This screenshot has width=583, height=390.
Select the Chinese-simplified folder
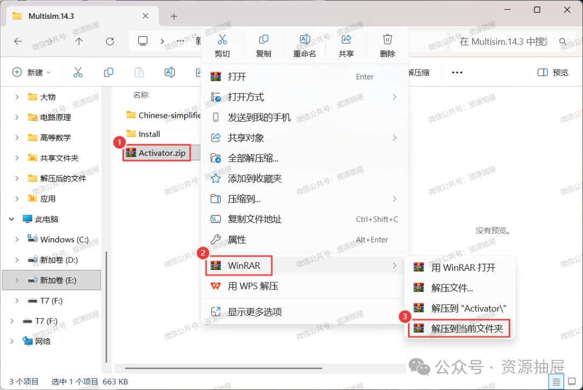pos(164,115)
